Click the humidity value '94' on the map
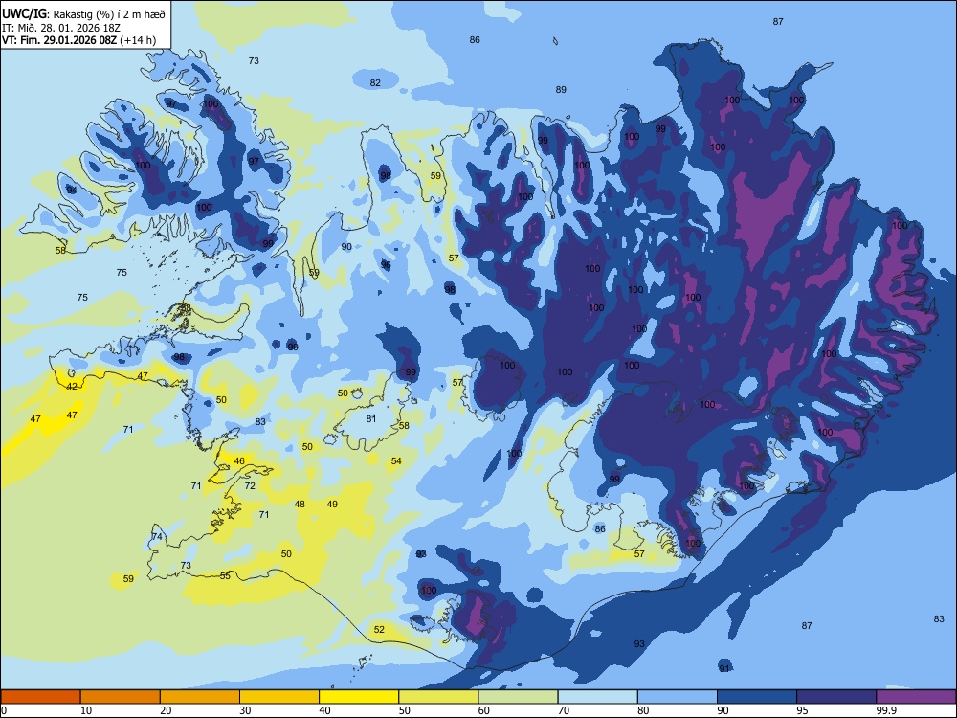 click(72, 190)
